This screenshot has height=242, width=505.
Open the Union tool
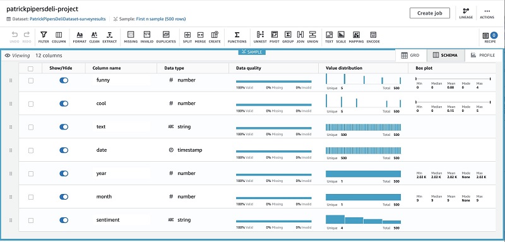tap(312, 37)
